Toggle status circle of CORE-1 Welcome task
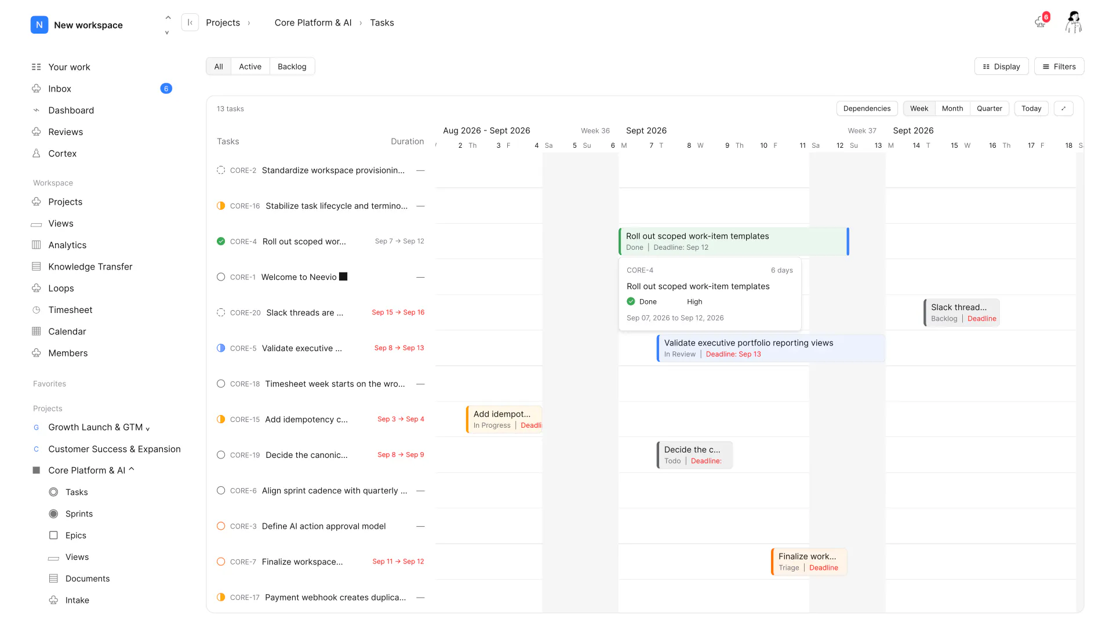This screenshot has height=626, width=1113. [x=221, y=277]
